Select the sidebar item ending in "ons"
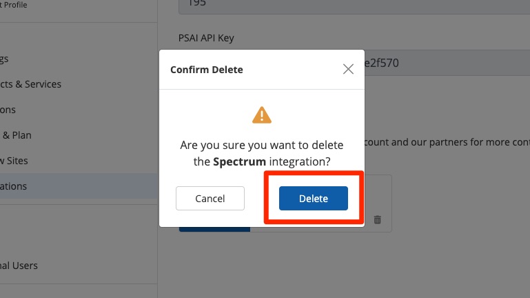Viewport: 530px width, 298px height. pos(8,110)
